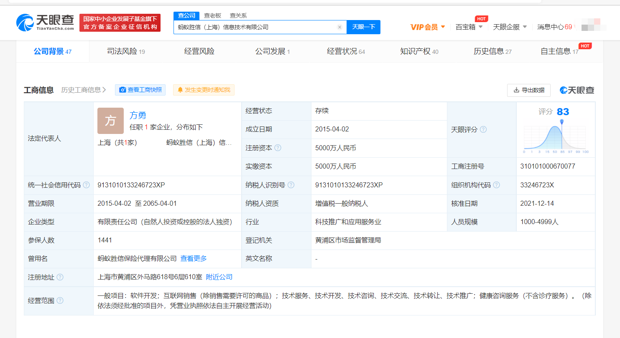
Task: Click 存续 business status value
Action: coord(322,111)
